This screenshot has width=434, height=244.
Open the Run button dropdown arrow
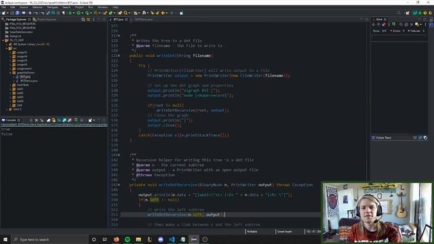coord(82,13)
